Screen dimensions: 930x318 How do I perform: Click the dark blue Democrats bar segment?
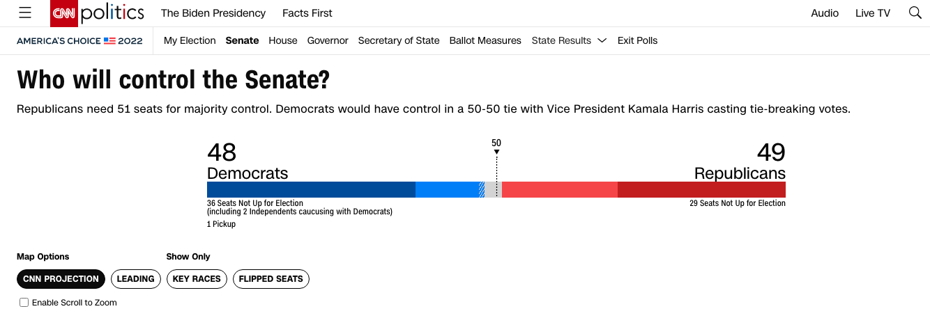pyautogui.click(x=311, y=190)
